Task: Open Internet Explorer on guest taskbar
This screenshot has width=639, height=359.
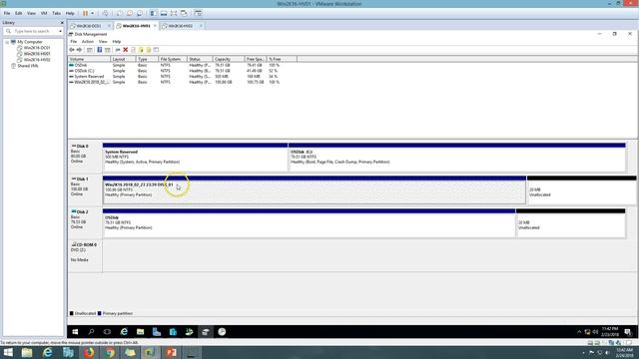Action: [124, 332]
